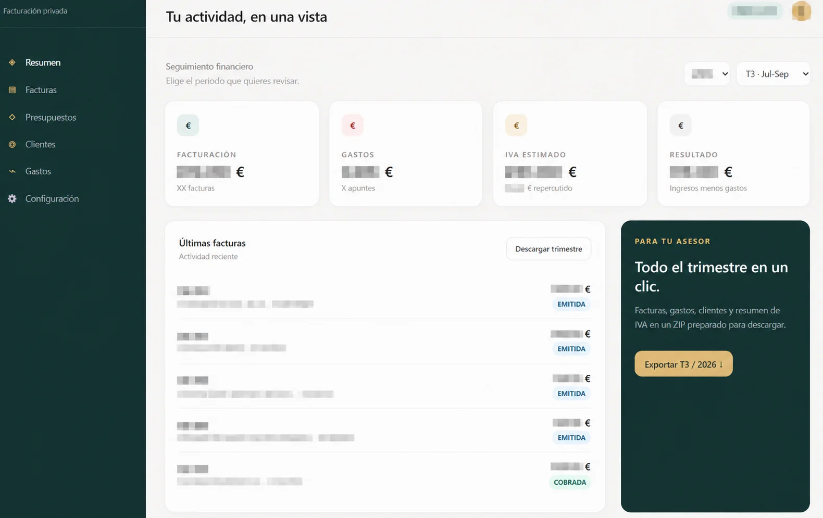Click 'Ingresos menos gastos' caption

pos(708,188)
